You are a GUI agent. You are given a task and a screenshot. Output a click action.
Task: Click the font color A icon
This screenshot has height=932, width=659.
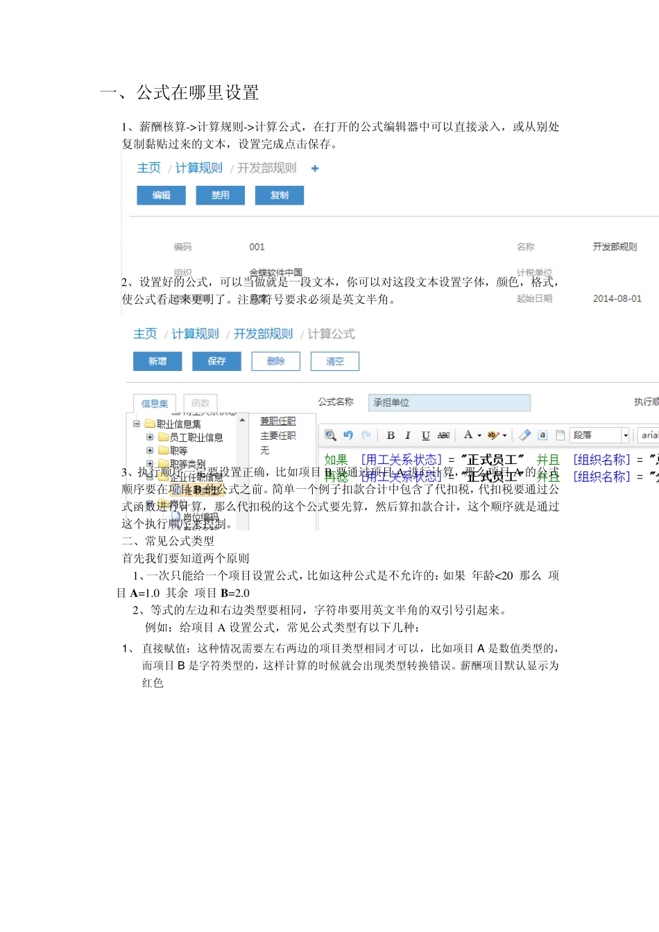[468, 435]
